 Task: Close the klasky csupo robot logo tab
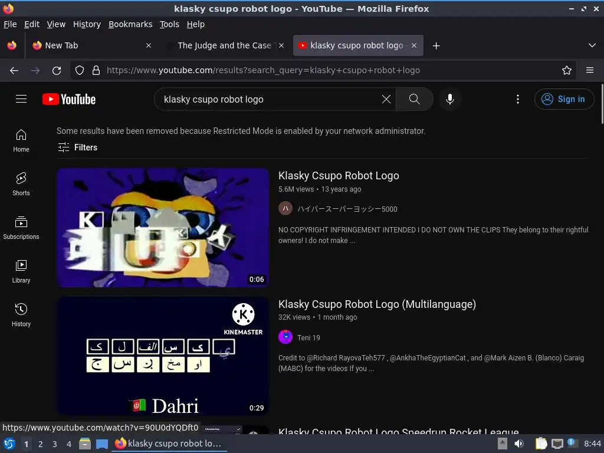413,45
